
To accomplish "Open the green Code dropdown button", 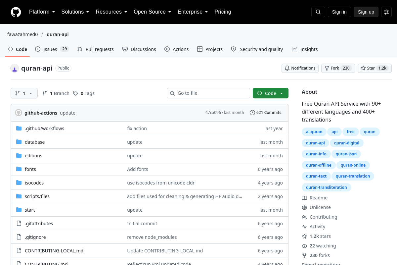I will [271, 93].
